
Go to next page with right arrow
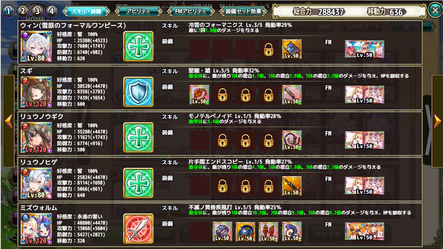point(437,121)
